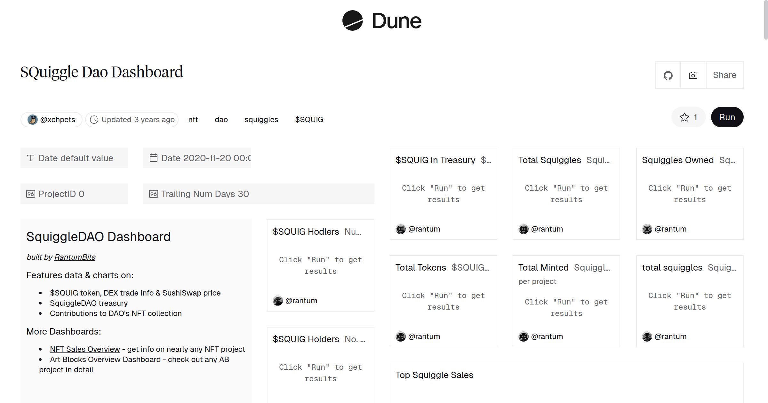Select the nft tag
This screenshot has width=768, height=403.
pyautogui.click(x=193, y=119)
